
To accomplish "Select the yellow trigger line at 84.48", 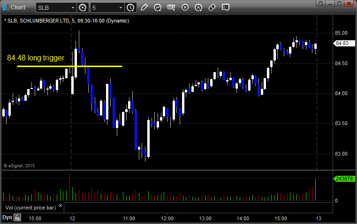I will pos(70,66).
